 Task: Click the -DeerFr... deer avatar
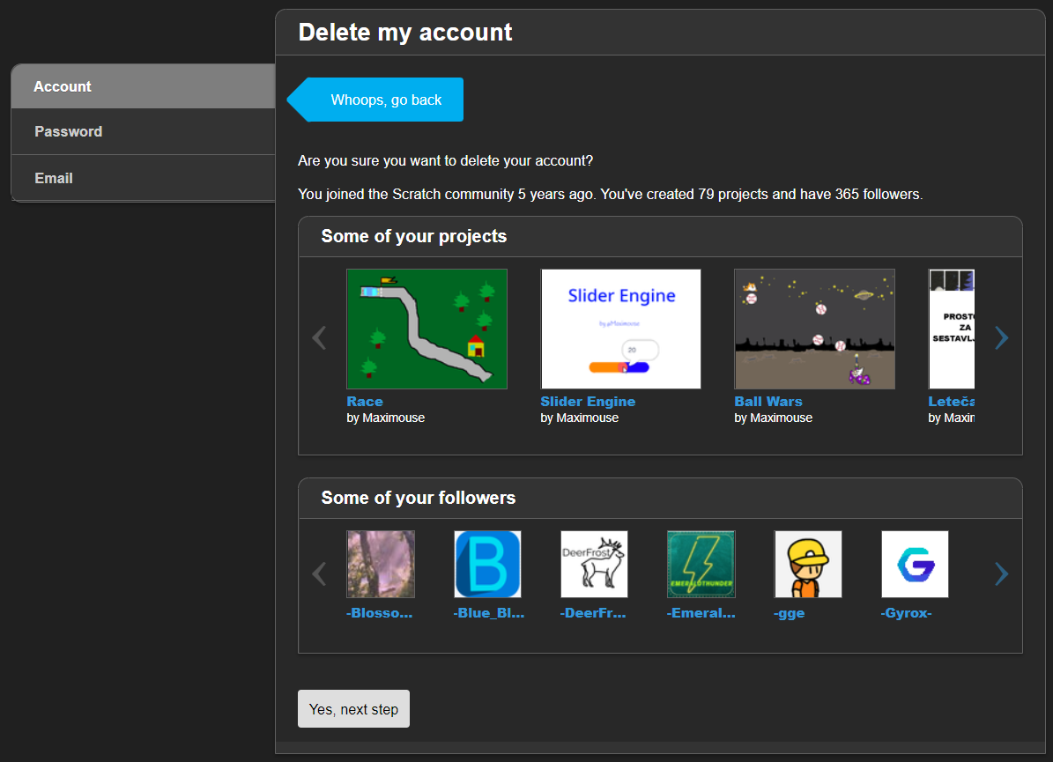[594, 564]
